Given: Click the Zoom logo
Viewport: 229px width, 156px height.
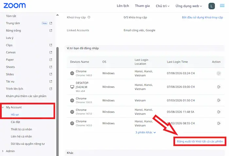Looking at the screenshot, I should [15, 6].
